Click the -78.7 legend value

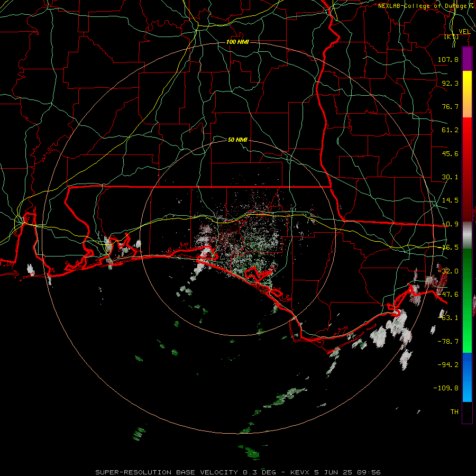(x=448, y=342)
